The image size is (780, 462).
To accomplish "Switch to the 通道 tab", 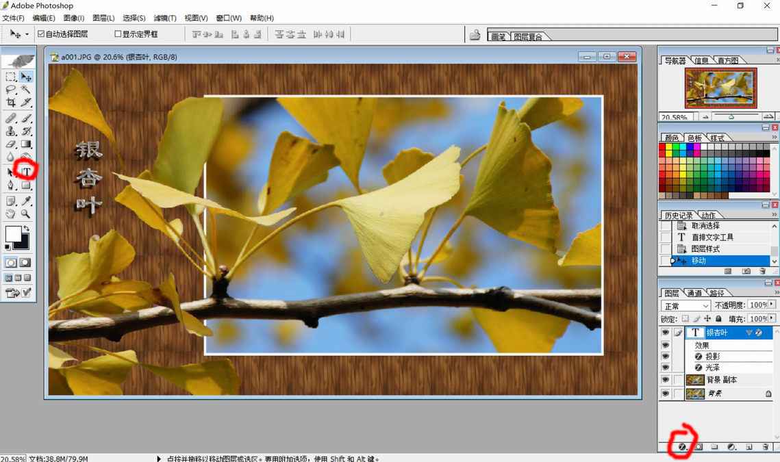I will [x=694, y=293].
